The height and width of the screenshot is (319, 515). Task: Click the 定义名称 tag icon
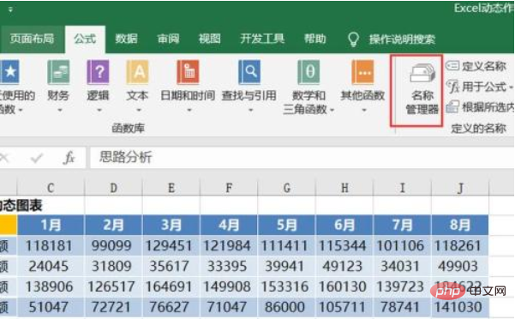[x=452, y=66]
